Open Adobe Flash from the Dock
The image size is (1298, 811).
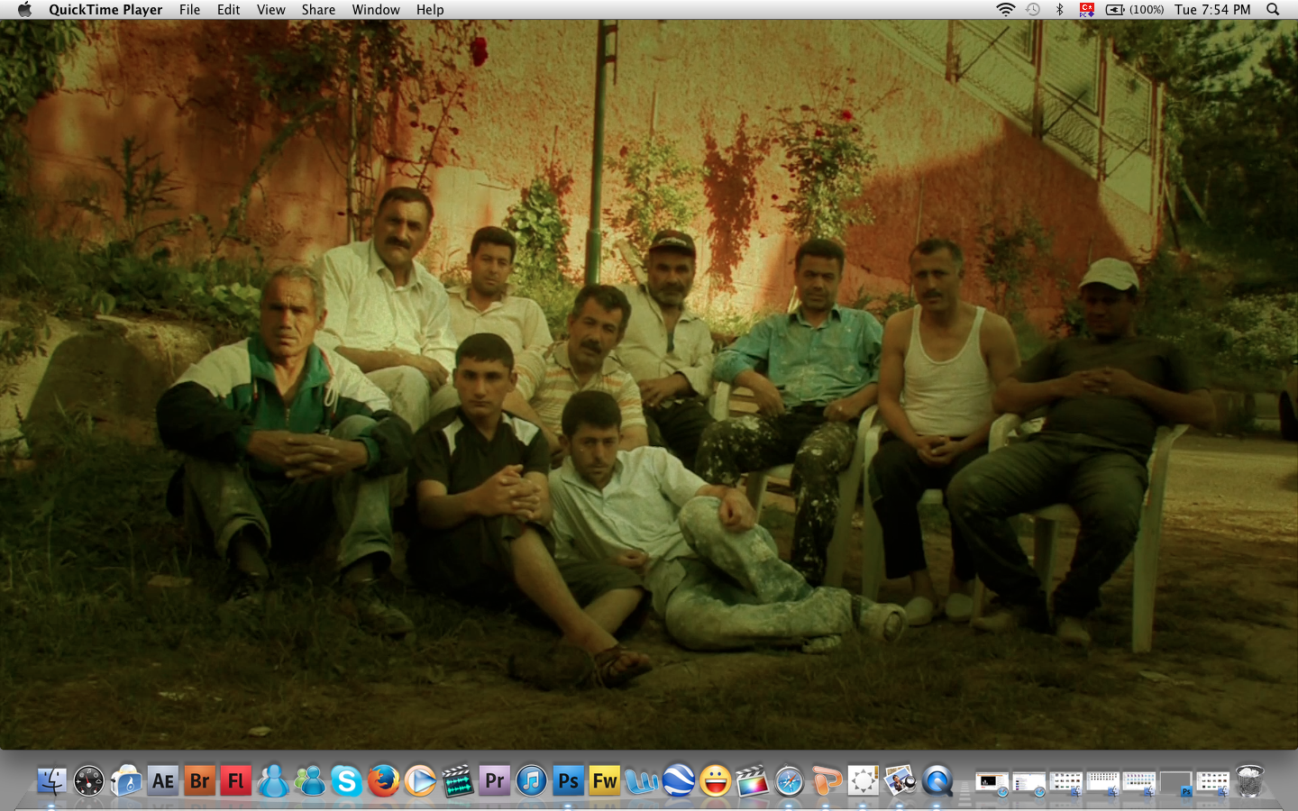236,781
